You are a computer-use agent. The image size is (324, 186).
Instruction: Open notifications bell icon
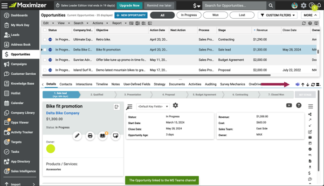[x=319, y=5]
